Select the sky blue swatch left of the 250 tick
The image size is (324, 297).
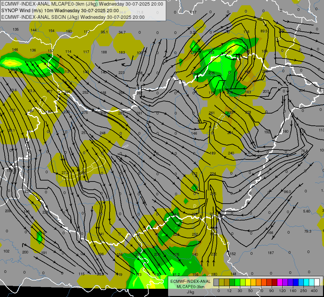[301, 282]
